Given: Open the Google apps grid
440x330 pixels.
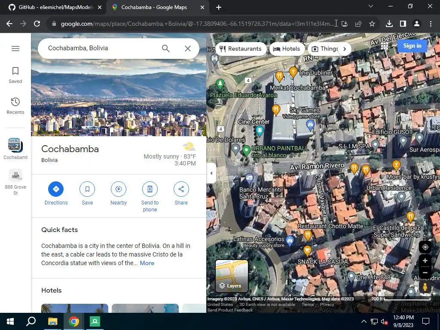Looking at the screenshot, I should tap(385, 46).
